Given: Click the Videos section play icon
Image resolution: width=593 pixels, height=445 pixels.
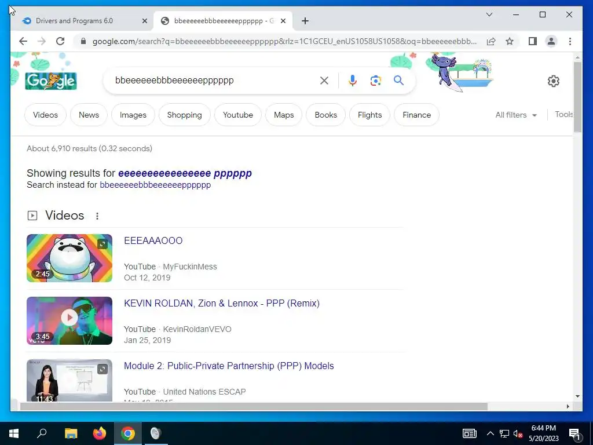Looking at the screenshot, I should point(32,216).
